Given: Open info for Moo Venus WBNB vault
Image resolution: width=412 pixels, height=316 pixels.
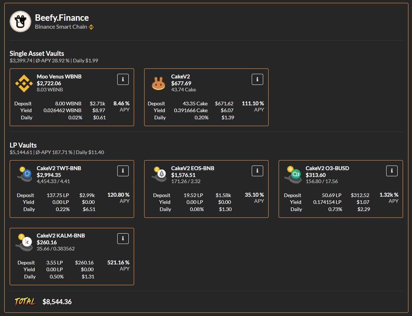Looking at the screenshot, I should point(123,79).
